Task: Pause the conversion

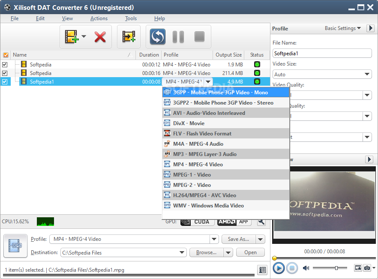Action: click(x=178, y=37)
